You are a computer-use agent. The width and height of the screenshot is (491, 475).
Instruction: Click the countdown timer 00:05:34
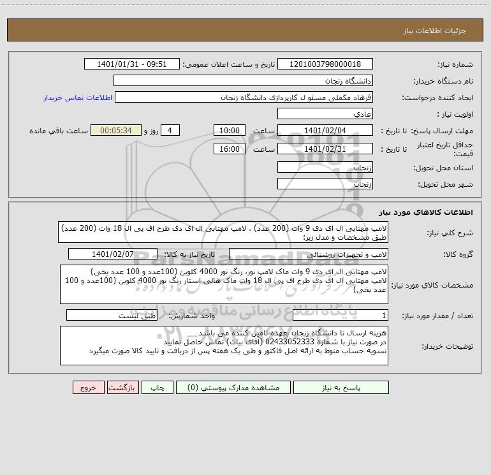(x=116, y=130)
